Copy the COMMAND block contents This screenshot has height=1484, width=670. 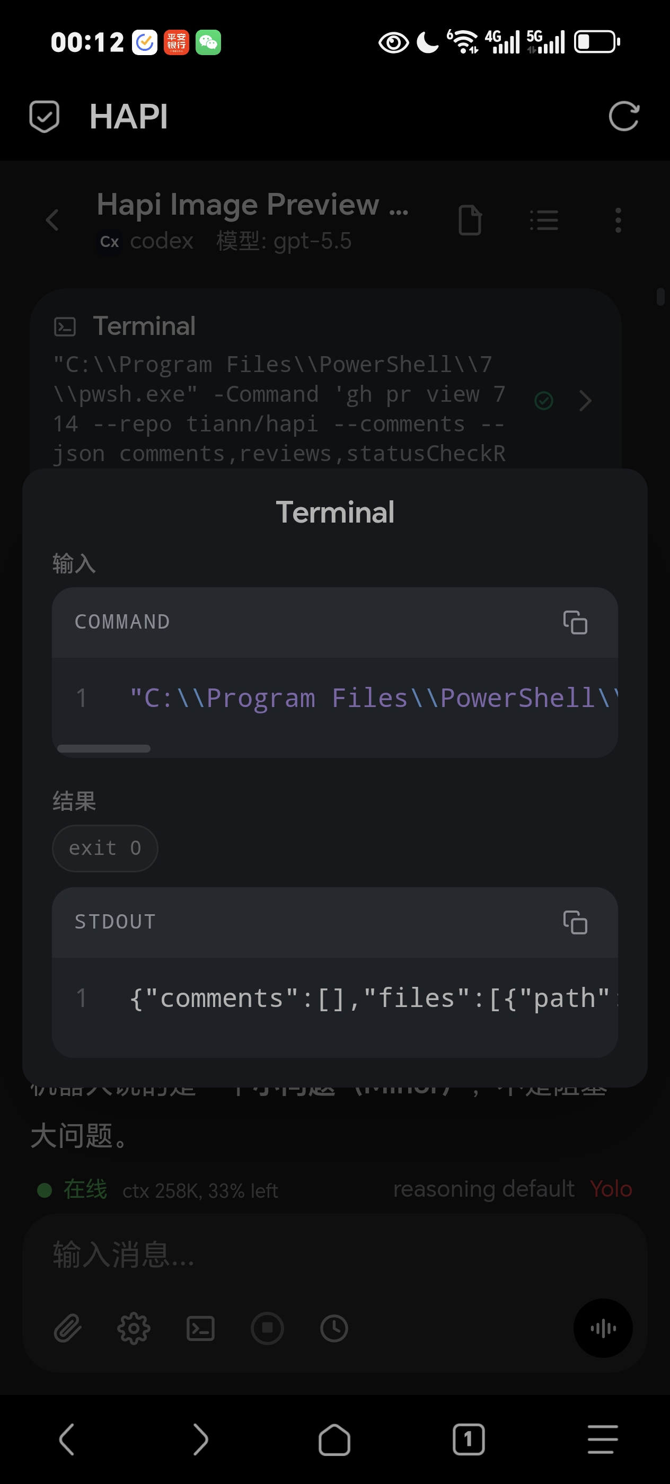[575, 622]
